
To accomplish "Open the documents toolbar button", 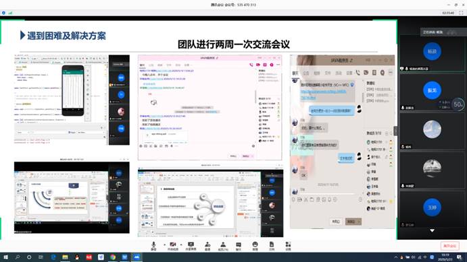I will coord(272,246).
